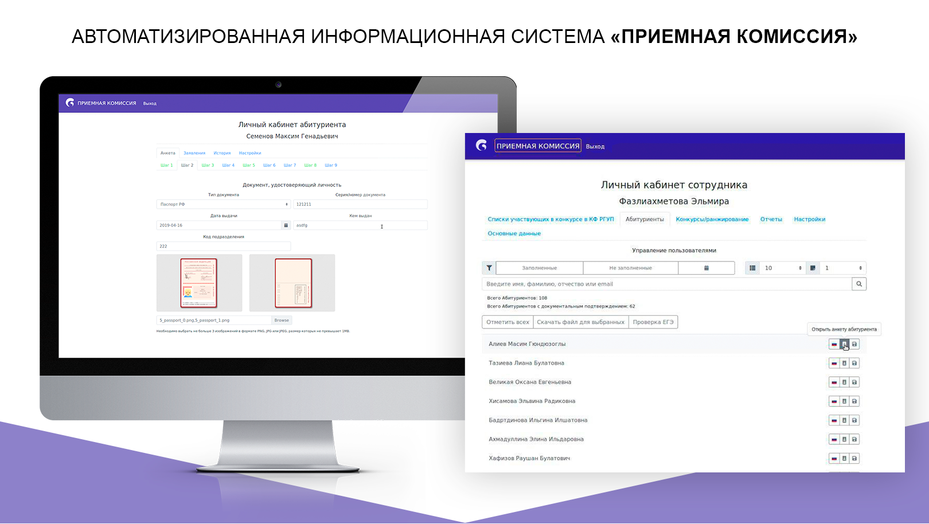
Task: Click save icon for Хафизов Раушан Булатович
Action: coord(854,459)
